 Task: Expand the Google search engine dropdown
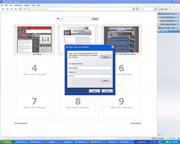[x=155, y=9]
